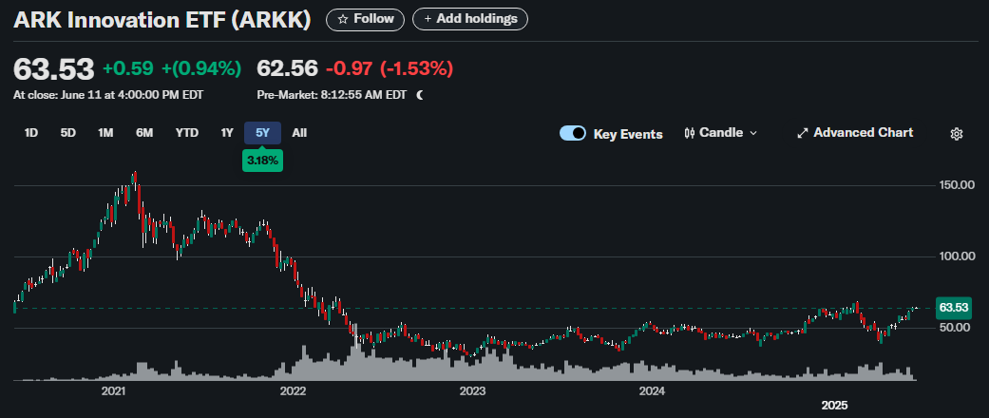Click the 'At close: June 11' timestamp
Viewport: 989px width, 418px height.
[x=108, y=95]
